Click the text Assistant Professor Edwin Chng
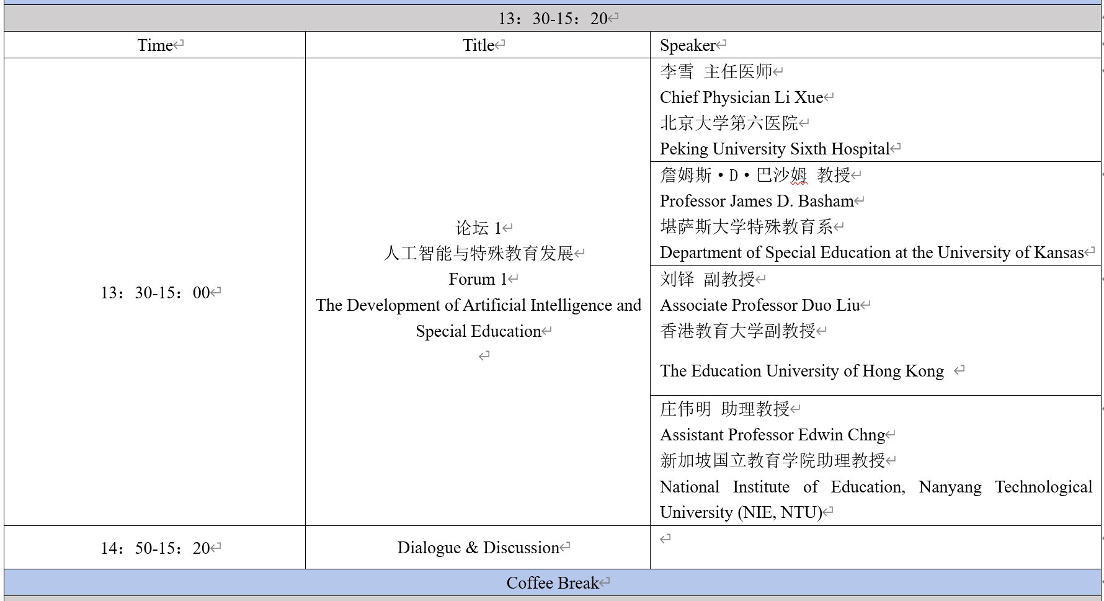 click(x=772, y=435)
